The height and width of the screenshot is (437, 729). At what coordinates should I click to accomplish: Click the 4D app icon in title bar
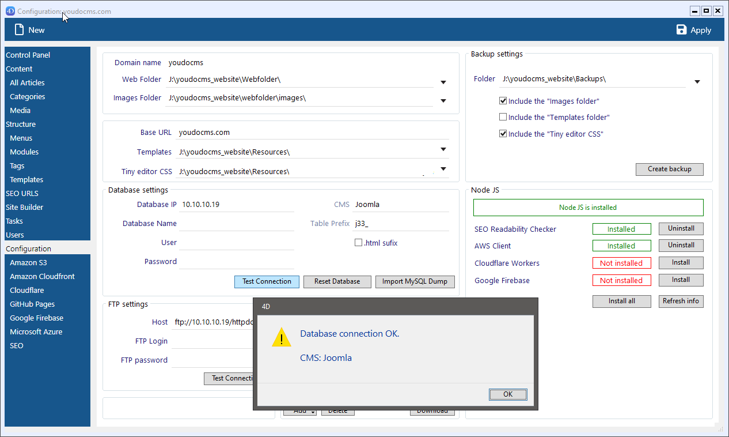(10, 11)
